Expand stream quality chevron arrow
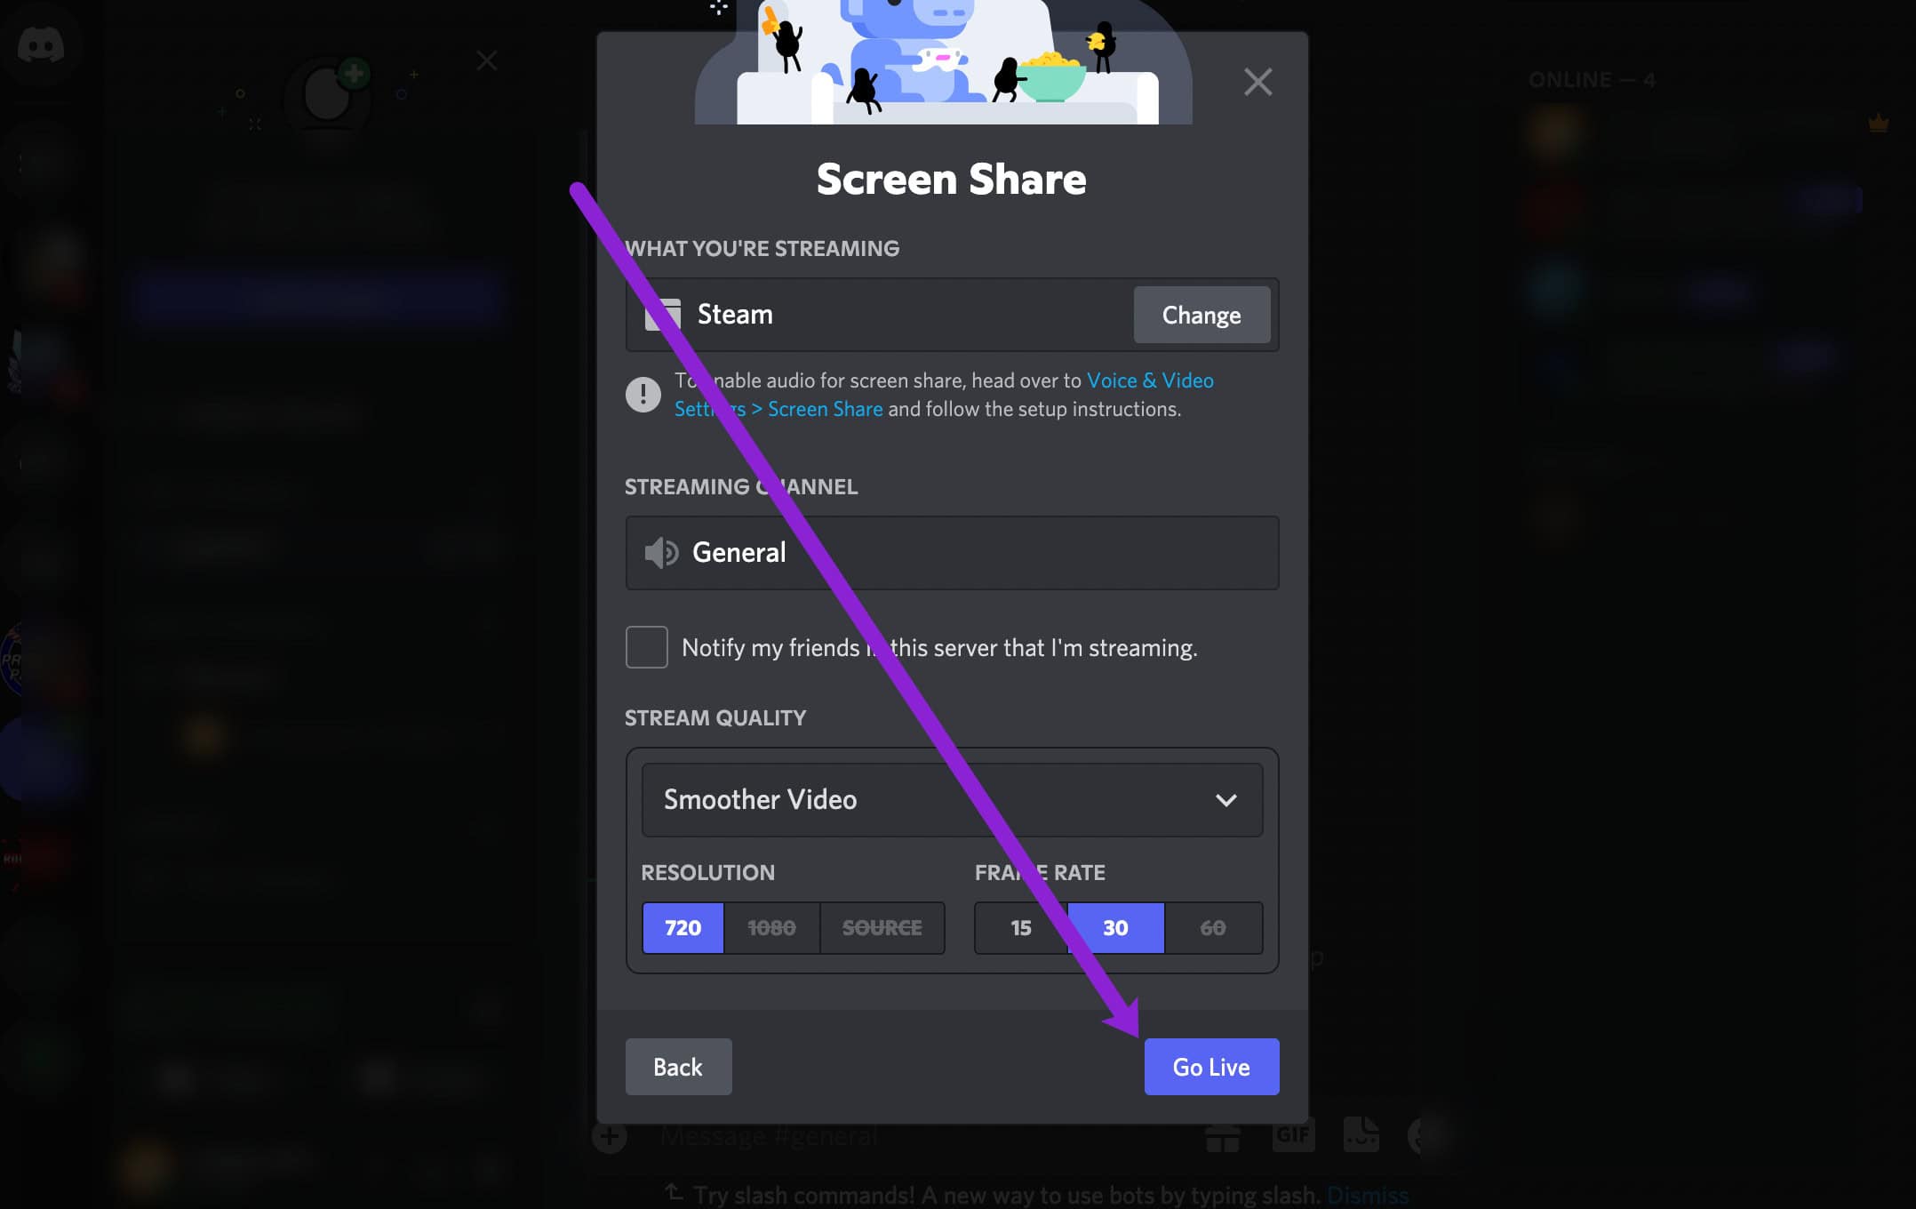 coord(1225,800)
